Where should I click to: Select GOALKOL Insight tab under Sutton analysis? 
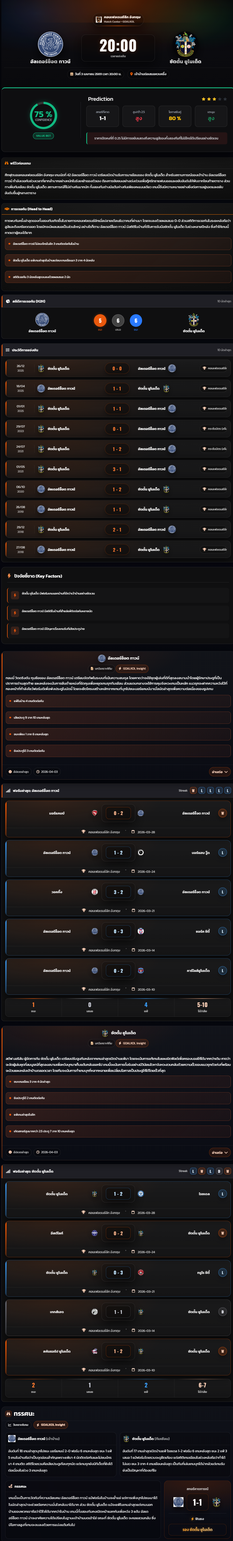(132, 1043)
